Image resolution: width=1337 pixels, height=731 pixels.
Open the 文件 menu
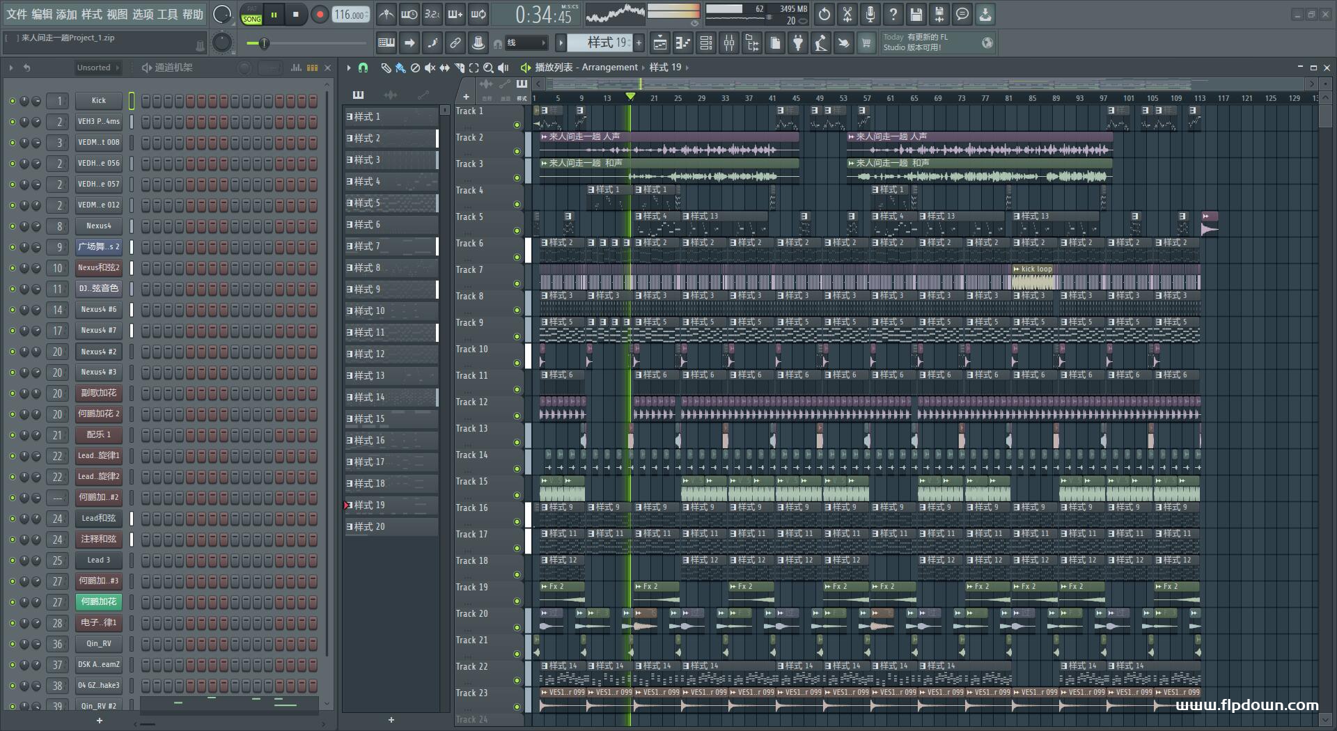point(17,14)
